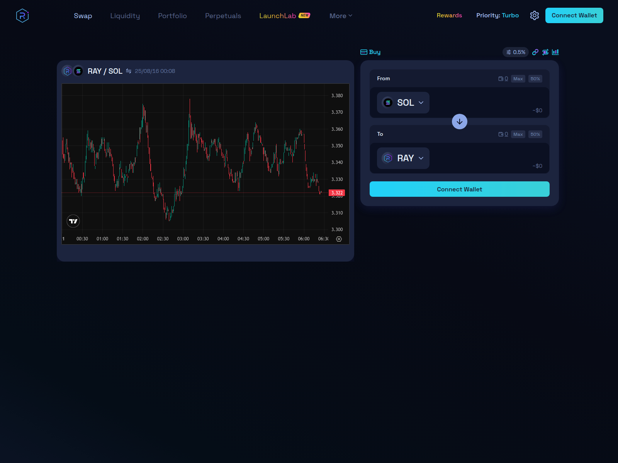
Task: Open the Portfolio tab
Action: click(x=172, y=16)
